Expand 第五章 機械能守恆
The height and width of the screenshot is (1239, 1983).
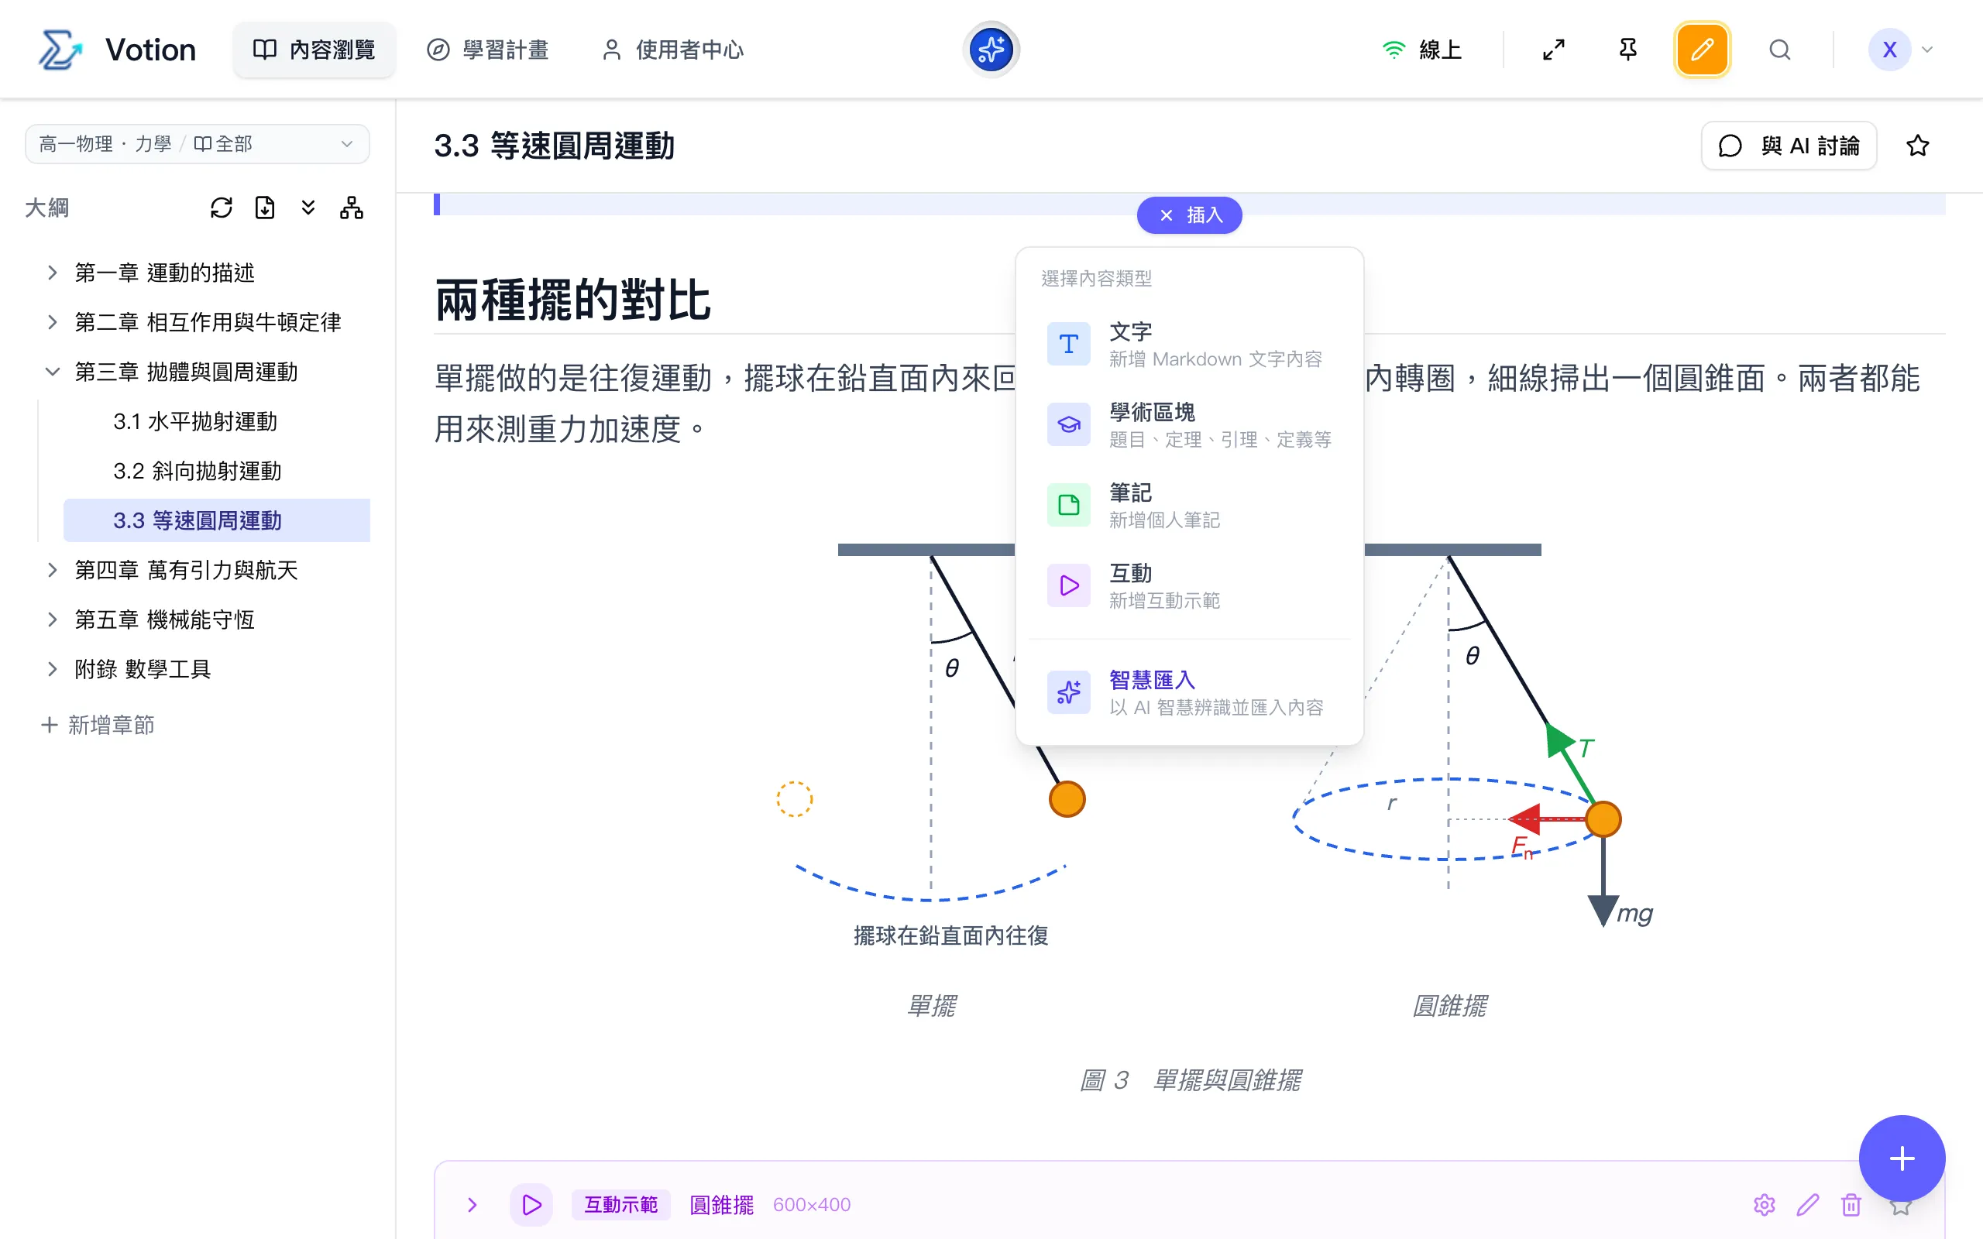click(x=53, y=619)
